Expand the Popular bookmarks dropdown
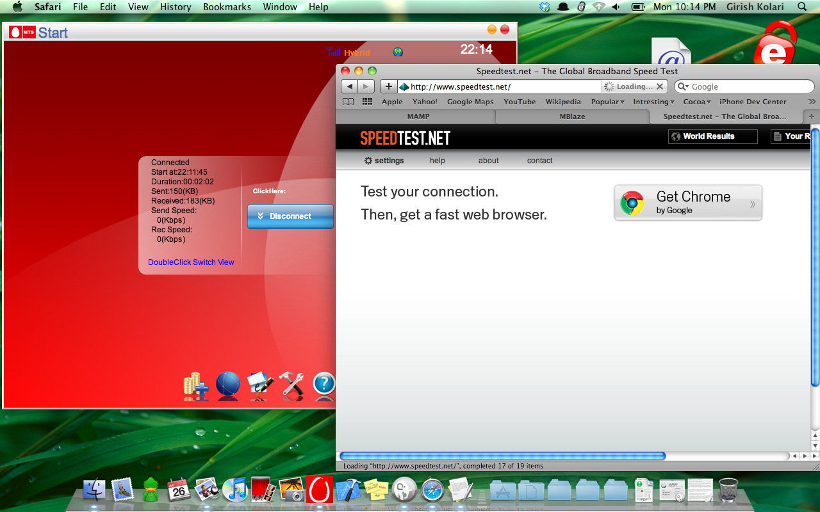Viewport: 820px width, 512px height. (x=607, y=102)
